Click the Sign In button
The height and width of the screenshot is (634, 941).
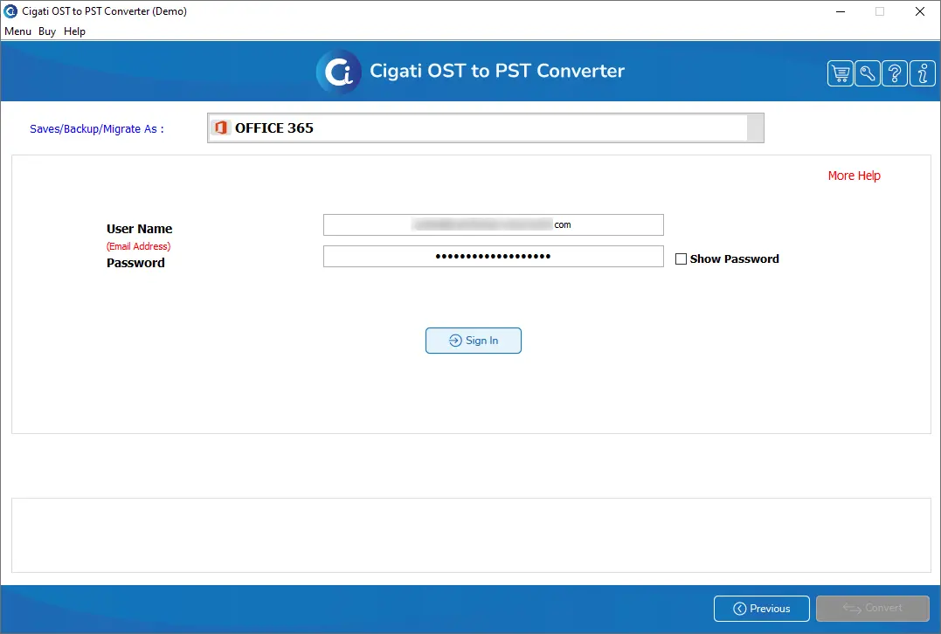click(x=473, y=341)
